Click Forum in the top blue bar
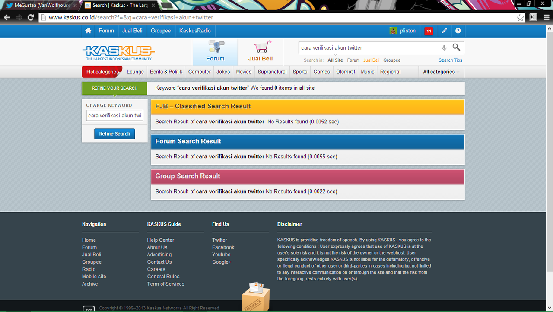This screenshot has height=312, width=553. [106, 31]
